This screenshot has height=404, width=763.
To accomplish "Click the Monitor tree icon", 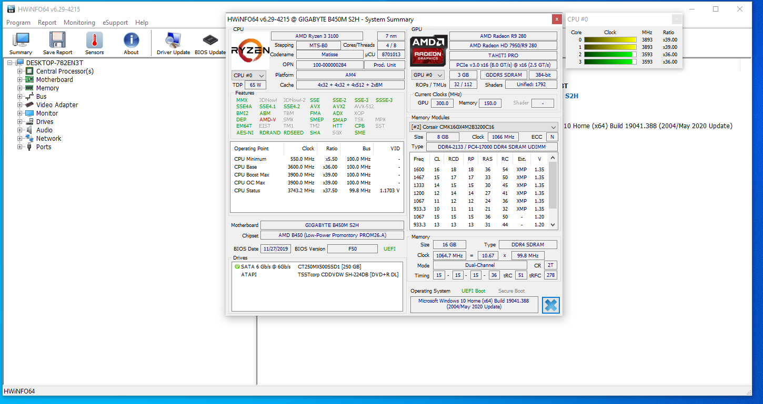I will (x=29, y=113).
